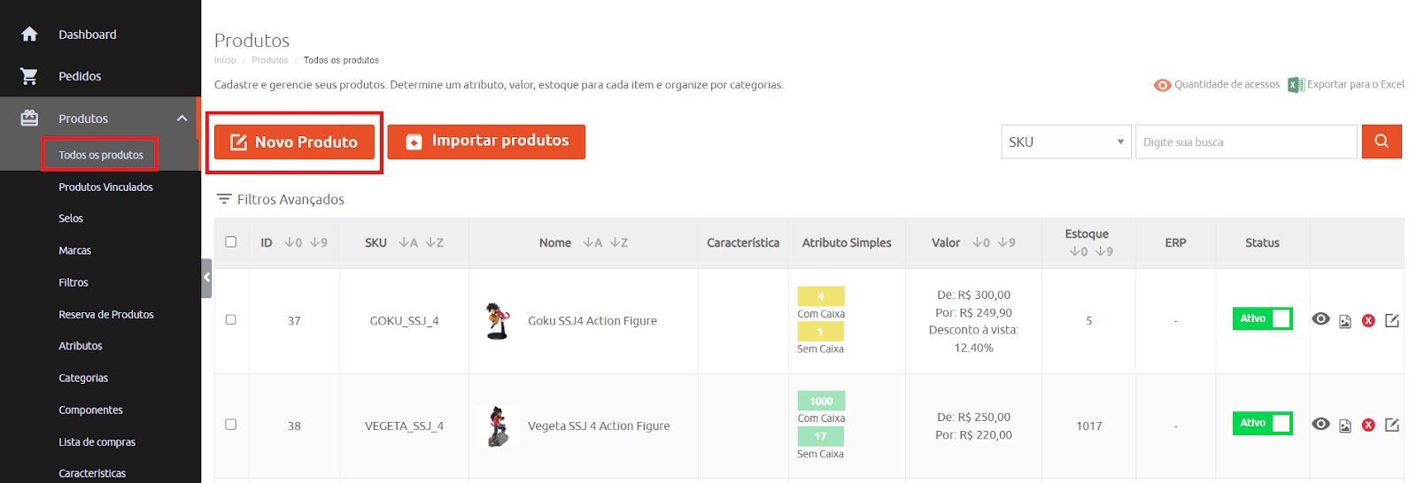Click the Digite sua busca search field
1417x483 pixels.
click(1246, 142)
